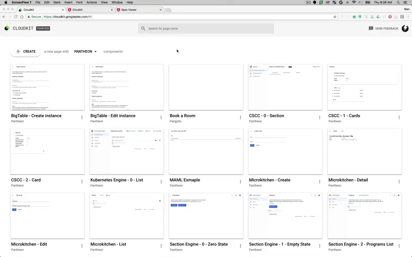This screenshot has height=257, width=412.
Task: Open the kebab menu for Section Engine - 0 - Zero State
Action: (x=240, y=246)
